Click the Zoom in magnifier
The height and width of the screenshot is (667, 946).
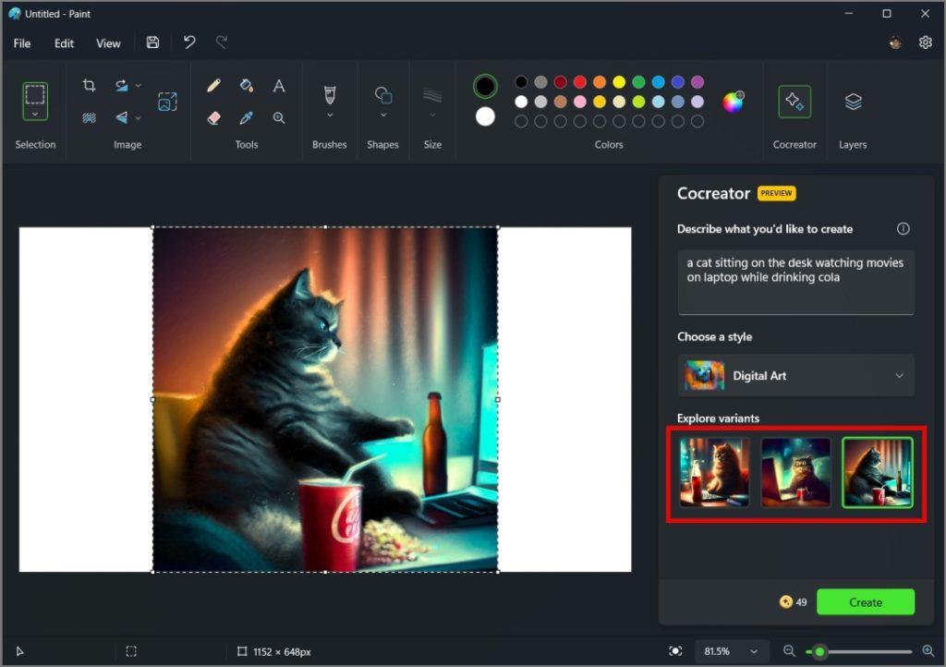click(928, 650)
